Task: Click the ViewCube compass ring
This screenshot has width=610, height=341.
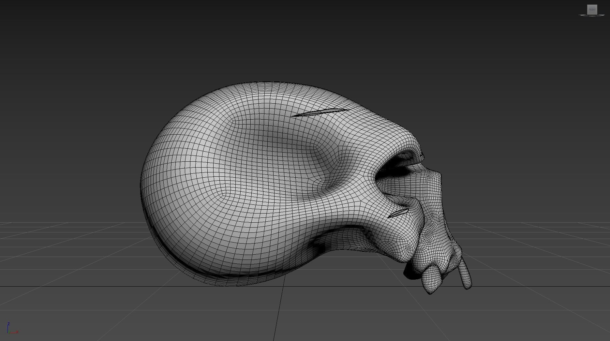Action: pyautogui.click(x=583, y=15)
